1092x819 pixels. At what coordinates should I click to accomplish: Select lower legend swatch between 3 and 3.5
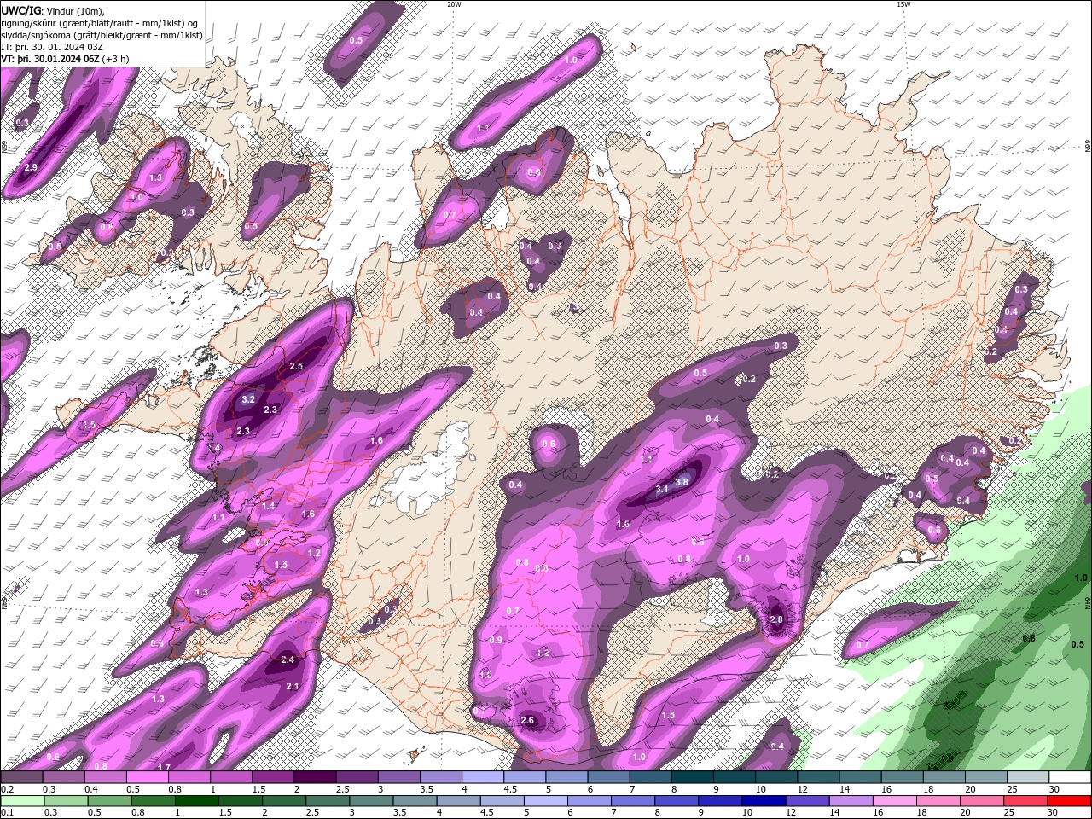pyautogui.click(x=372, y=801)
